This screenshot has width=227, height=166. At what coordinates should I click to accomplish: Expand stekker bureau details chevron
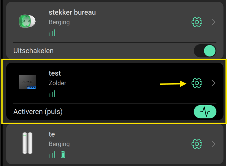point(214,22)
